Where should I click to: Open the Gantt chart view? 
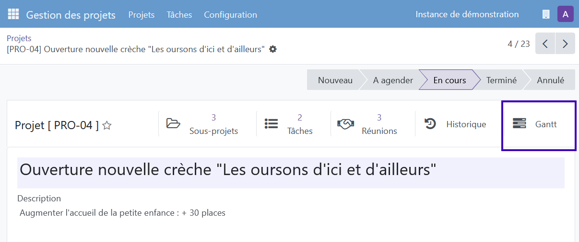(539, 124)
